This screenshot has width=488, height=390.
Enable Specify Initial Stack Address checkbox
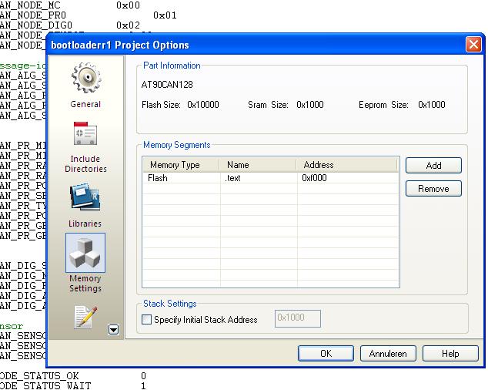click(147, 319)
